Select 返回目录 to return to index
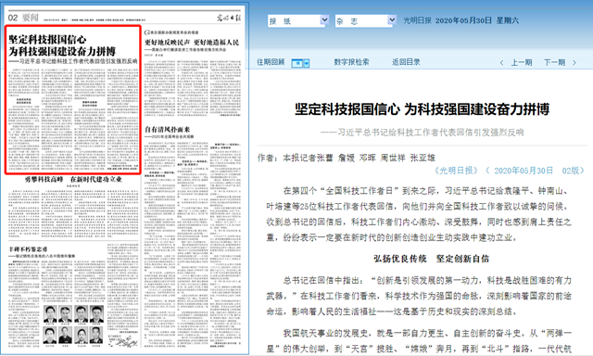The width and height of the screenshot is (593, 356). (406, 62)
